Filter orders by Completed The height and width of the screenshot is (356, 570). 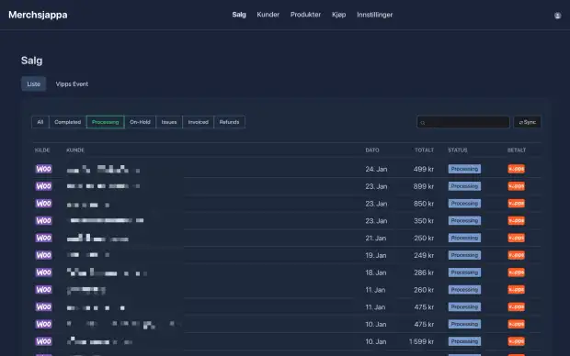(x=68, y=122)
